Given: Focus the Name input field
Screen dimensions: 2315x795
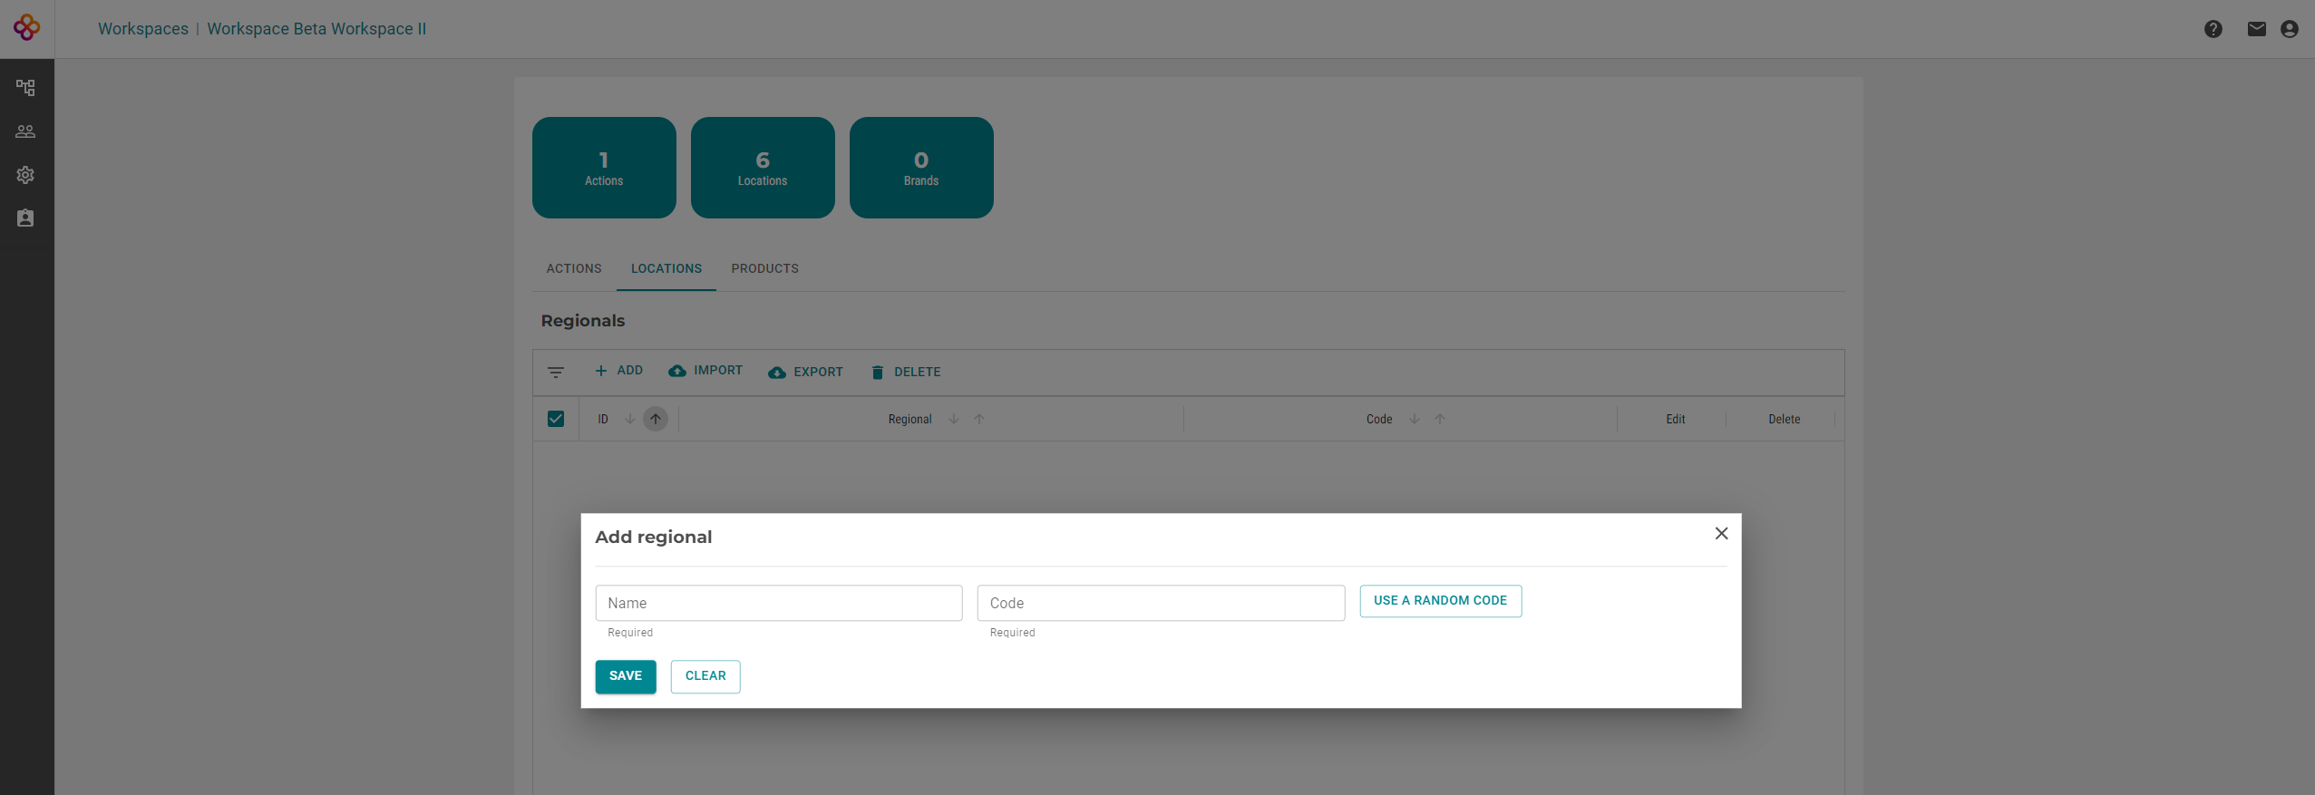Looking at the screenshot, I should 778,603.
